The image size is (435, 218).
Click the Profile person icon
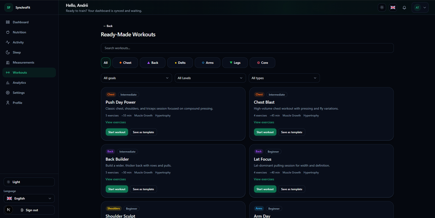8,102
